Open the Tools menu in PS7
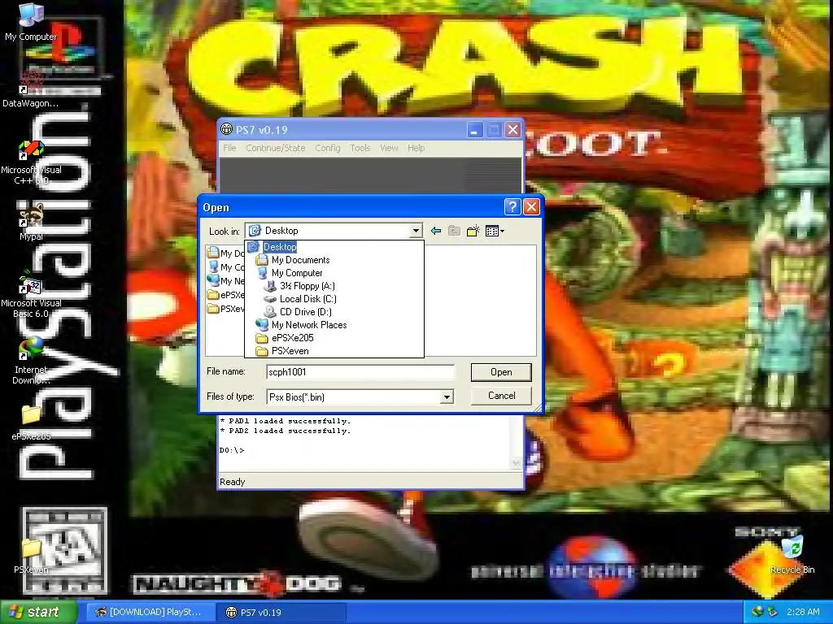 click(x=360, y=148)
